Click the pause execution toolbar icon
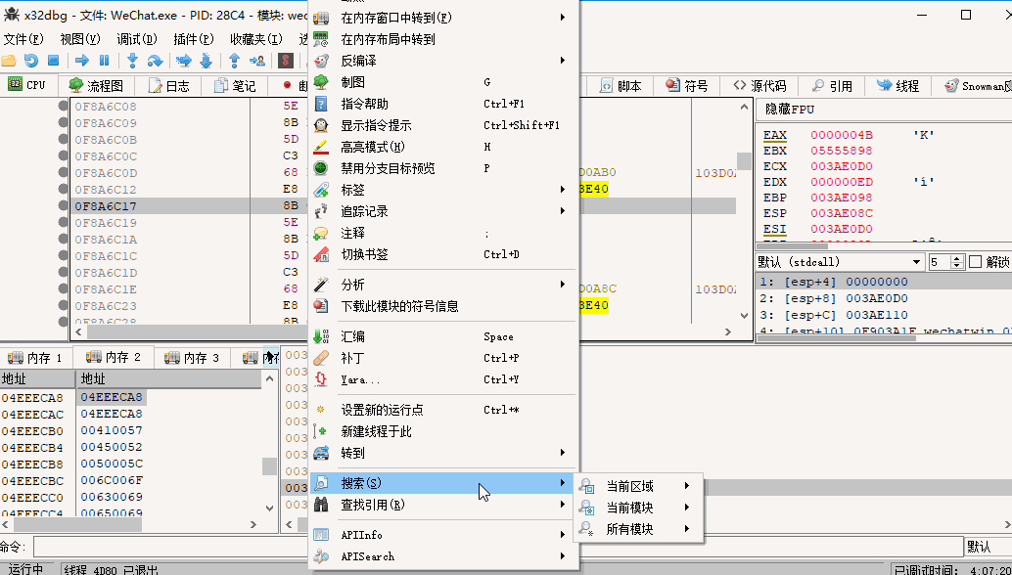The image size is (1012, 575). click(x=104, y=61)
